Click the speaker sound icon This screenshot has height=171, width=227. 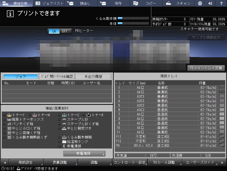coord(210,3)
